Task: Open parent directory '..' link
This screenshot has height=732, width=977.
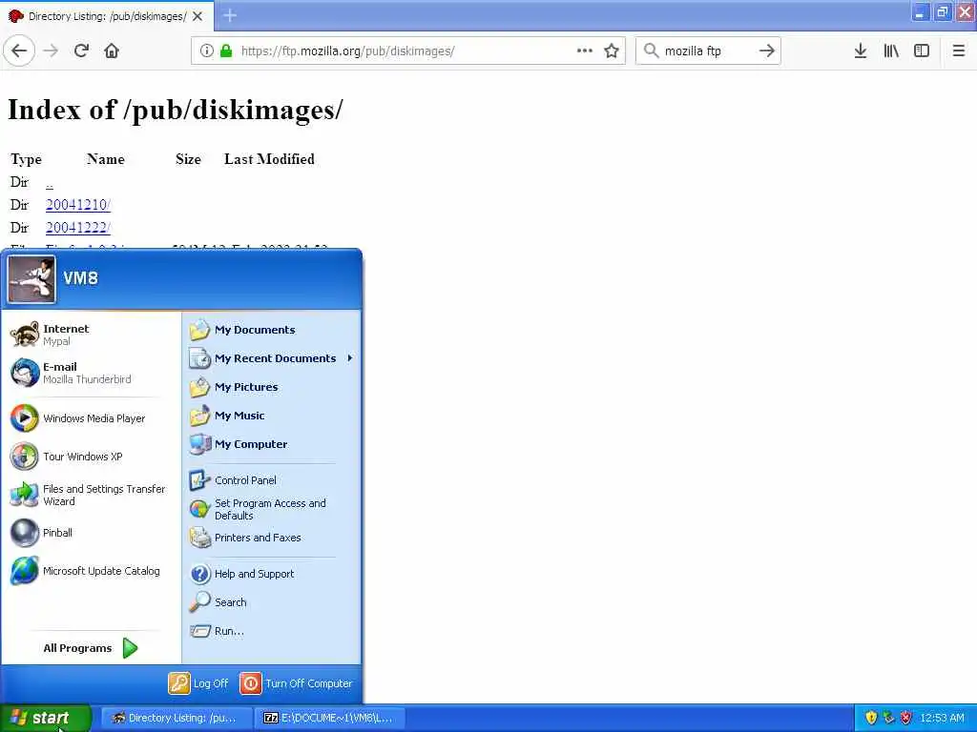Action: coord(50,182)
